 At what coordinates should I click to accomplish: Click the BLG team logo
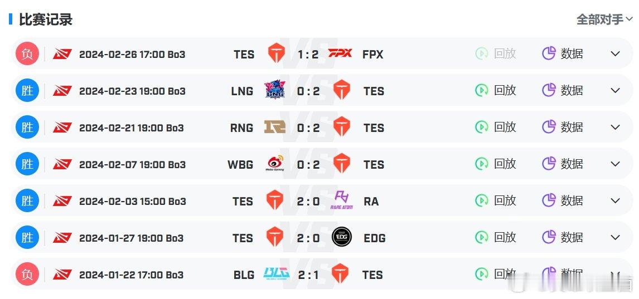tap(277, 273)
